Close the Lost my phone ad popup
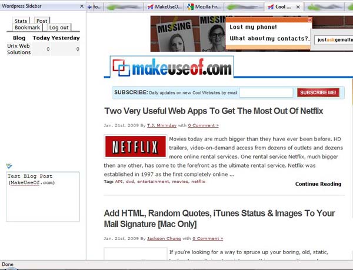353x270 pixels. pos(309,20)
